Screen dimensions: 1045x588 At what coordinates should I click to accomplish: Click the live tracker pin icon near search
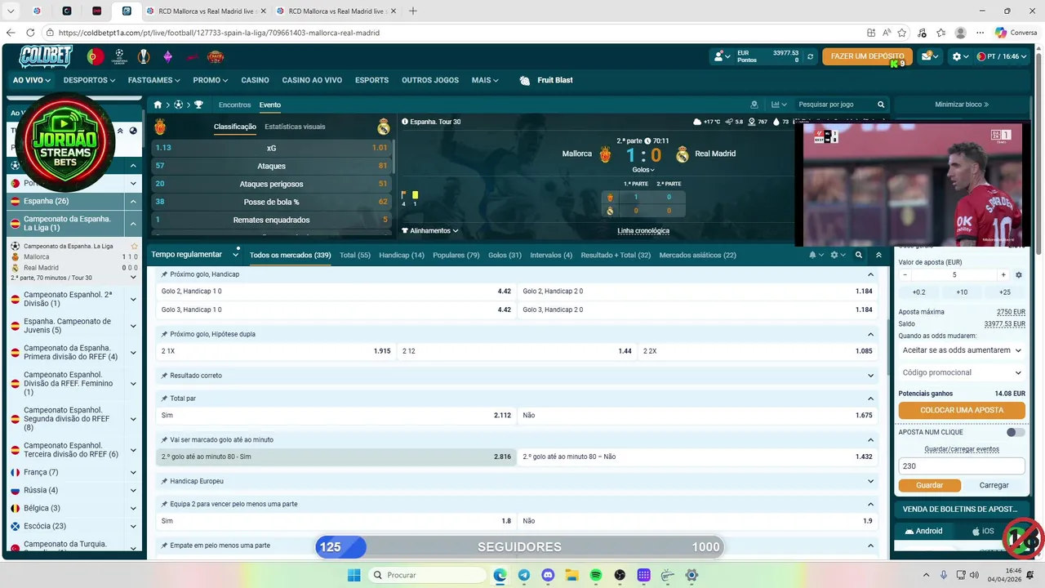pos(754,105)
